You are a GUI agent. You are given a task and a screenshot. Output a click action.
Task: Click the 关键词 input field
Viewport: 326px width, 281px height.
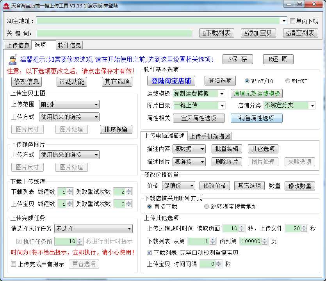[114, 33]
